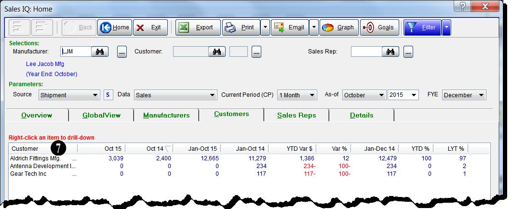This screenshot has width=511, height=209.
Task: Click the 3,039 Oct 15 value
Action: (x=116, y=158)
